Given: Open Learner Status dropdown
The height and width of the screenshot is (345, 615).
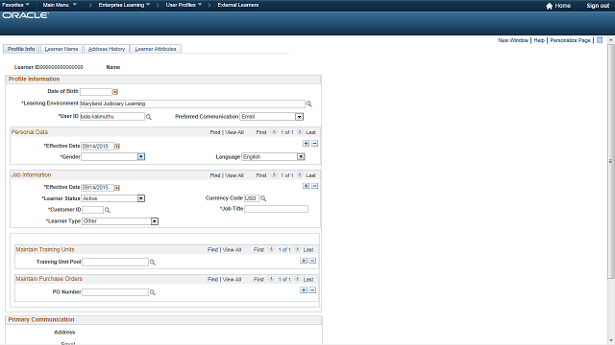Looking at the screenshot, I should [x=141, y=198].
